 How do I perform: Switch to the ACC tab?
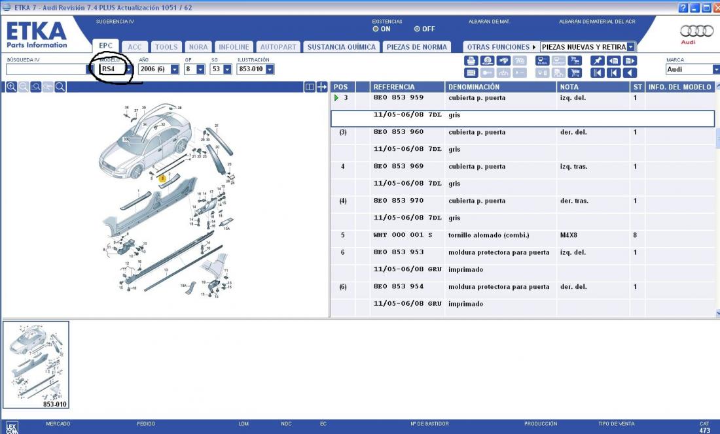pos(135,47)
